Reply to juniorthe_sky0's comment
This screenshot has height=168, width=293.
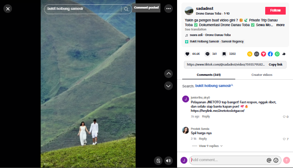[x=206, y=117]
